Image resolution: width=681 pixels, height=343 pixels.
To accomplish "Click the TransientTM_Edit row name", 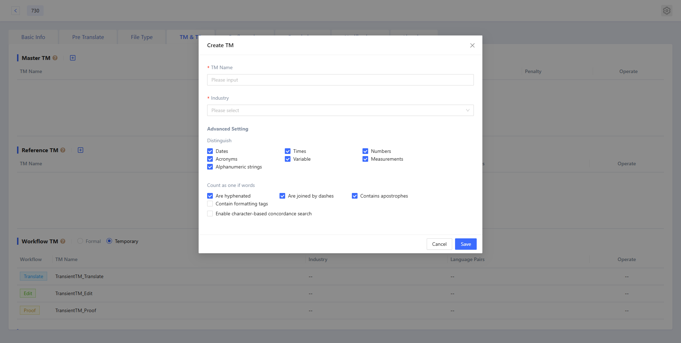I will pyautogui.click(x=74, y=293).
